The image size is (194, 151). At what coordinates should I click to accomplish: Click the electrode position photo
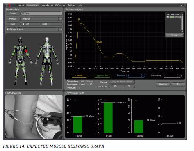pos(34,117)
